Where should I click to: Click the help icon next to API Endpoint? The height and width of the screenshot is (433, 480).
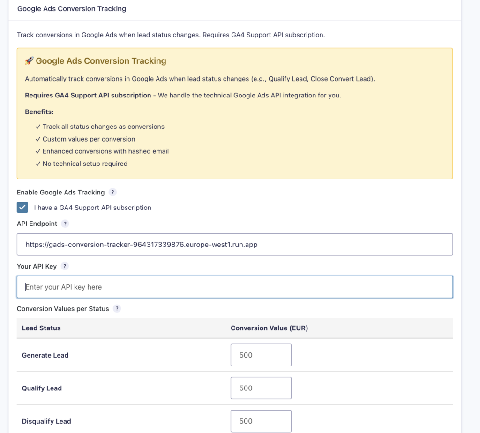(66, 224)
